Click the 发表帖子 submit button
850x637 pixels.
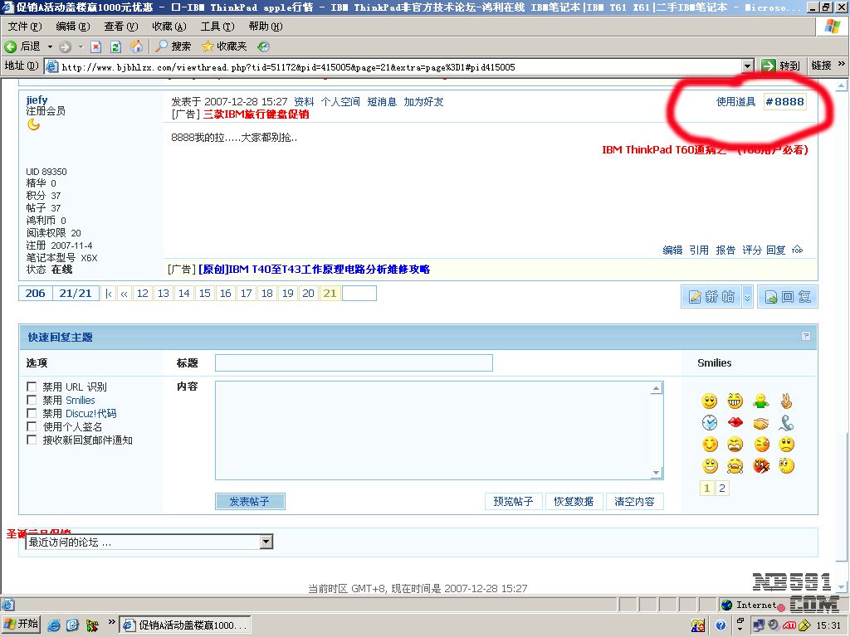250,501
